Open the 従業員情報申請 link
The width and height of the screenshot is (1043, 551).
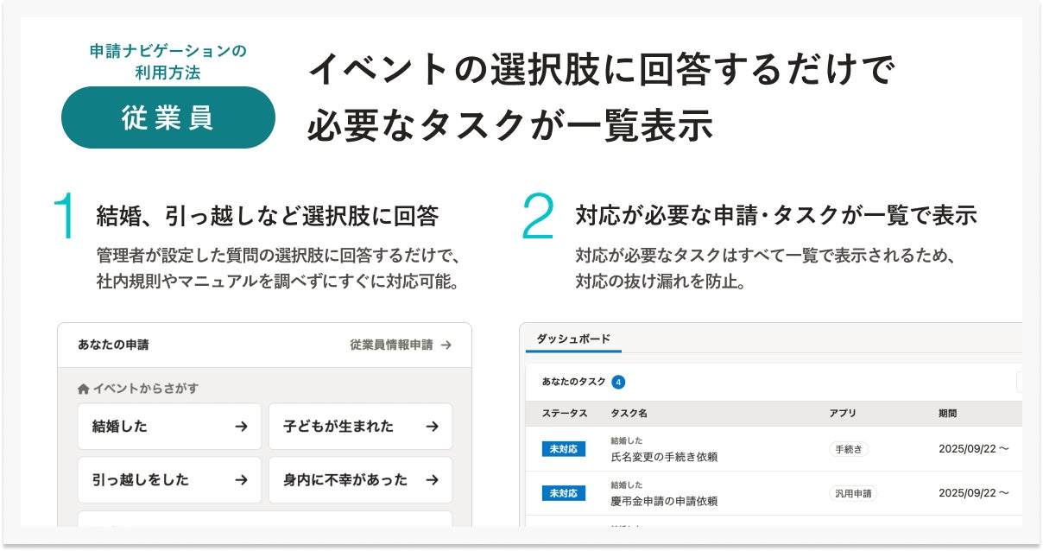point(391,345)
